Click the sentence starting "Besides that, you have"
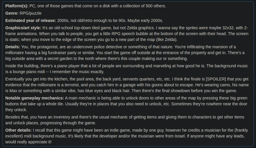This screenshot has width=256, height=148. pyautogui.click(x=125, y=120)
